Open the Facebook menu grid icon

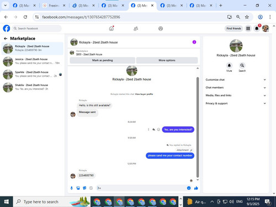click(248, 29)
